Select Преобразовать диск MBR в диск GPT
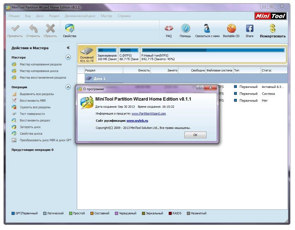The image size is (295, 230). click(x=45, y=140)
